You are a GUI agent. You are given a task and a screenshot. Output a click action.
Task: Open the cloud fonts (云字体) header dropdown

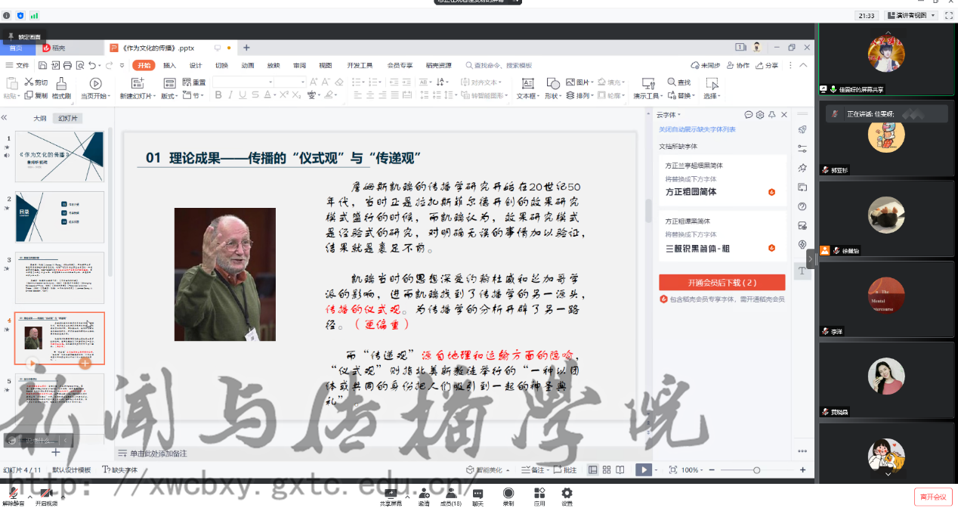pos(667,115)
